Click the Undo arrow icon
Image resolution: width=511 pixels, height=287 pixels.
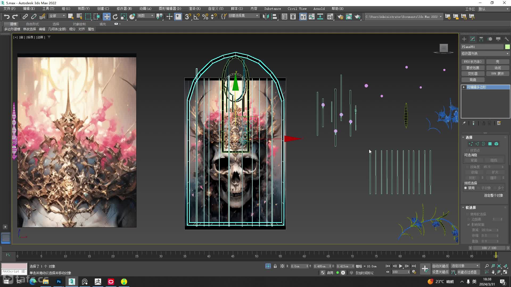tap(6, 16)
